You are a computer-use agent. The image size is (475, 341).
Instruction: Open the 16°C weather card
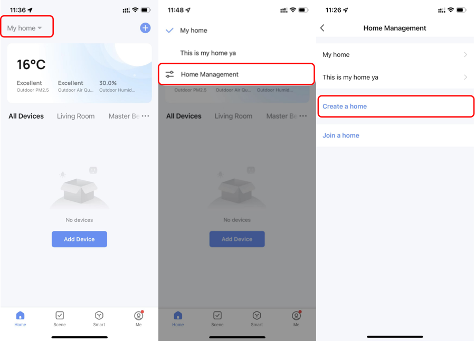79,73
